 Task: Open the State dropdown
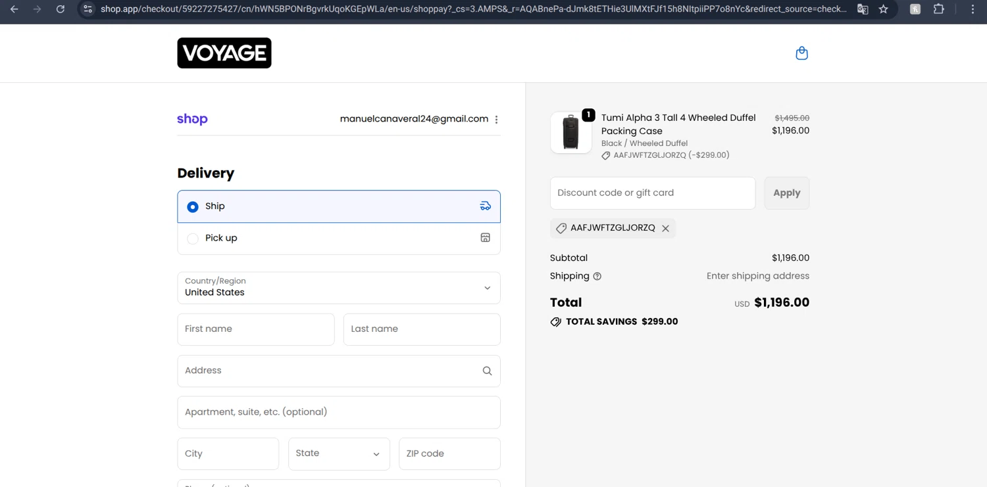click(339, 454)
